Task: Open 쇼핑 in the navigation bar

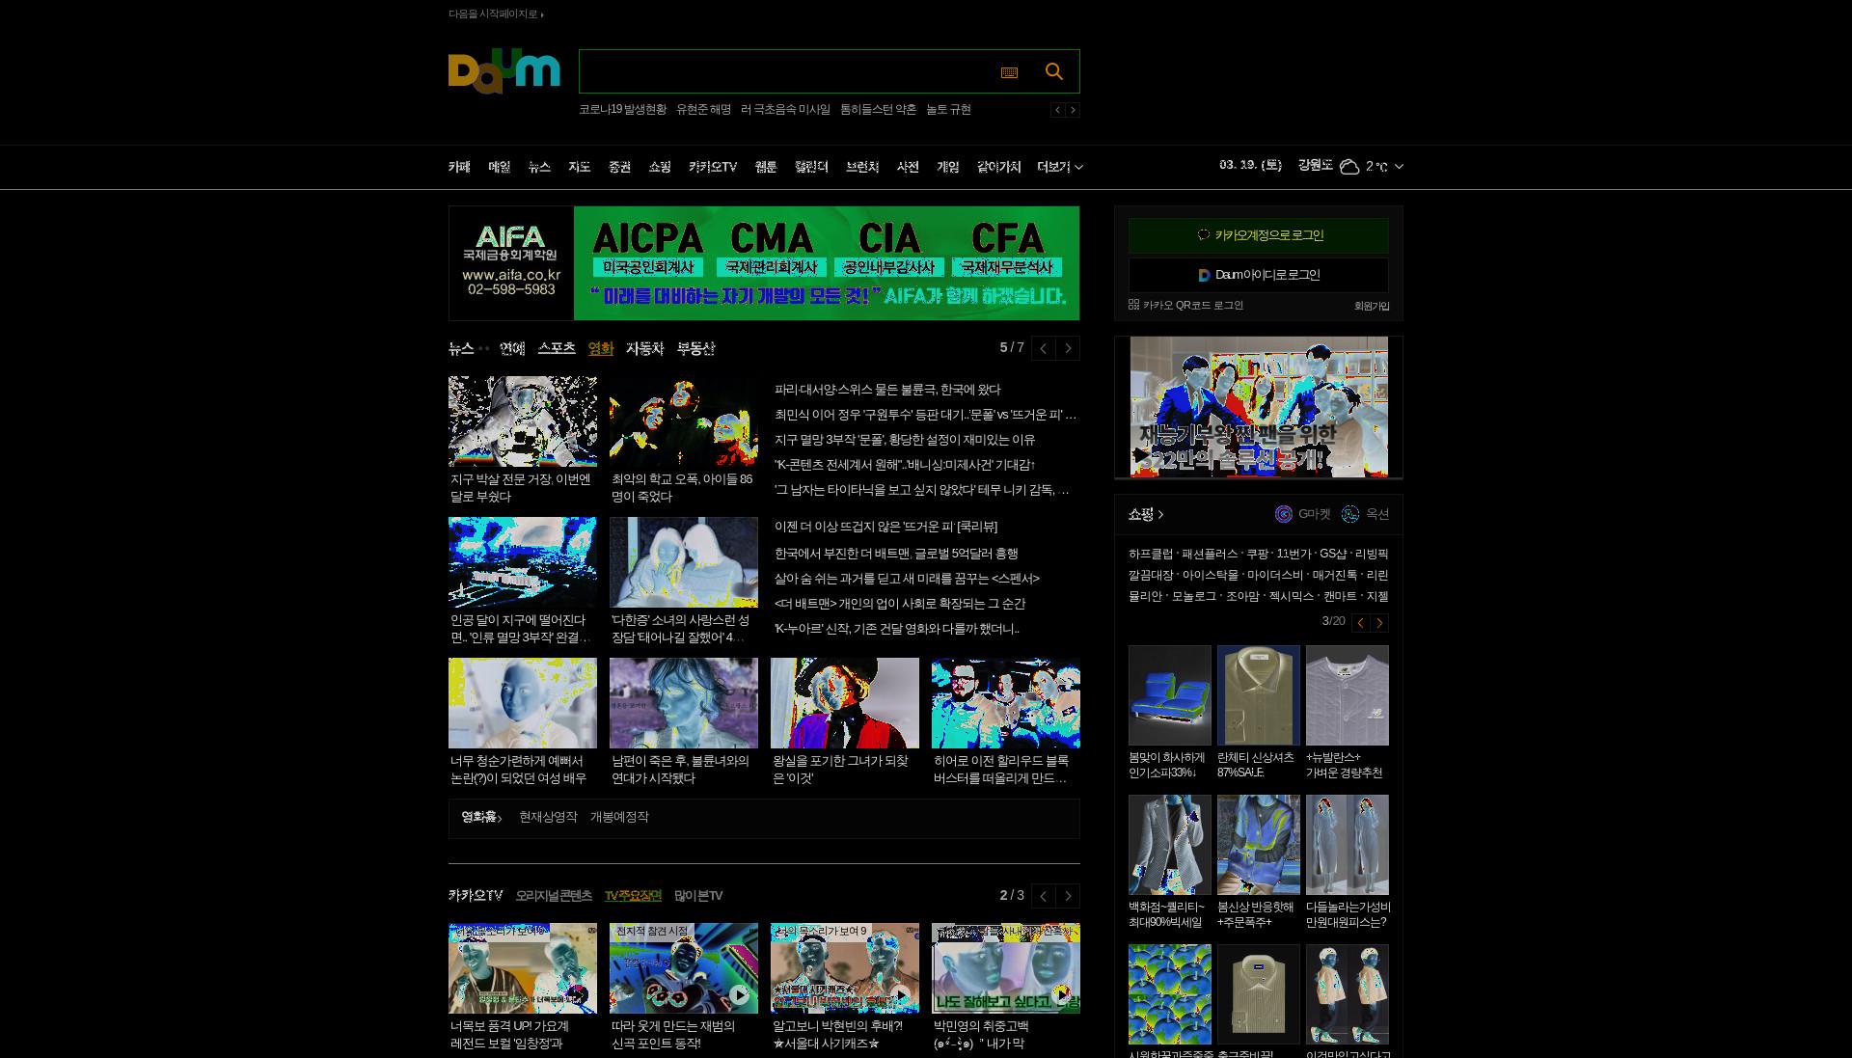Action: (x=660, y=167)
